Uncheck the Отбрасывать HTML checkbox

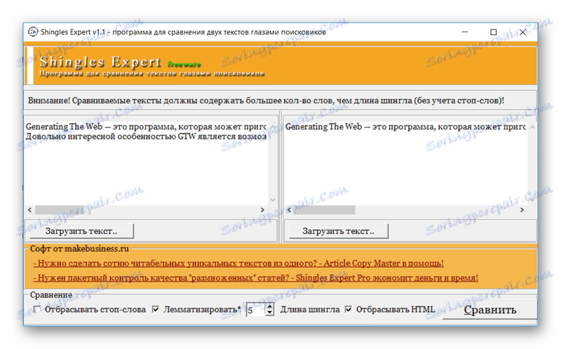tap(348, 309)
